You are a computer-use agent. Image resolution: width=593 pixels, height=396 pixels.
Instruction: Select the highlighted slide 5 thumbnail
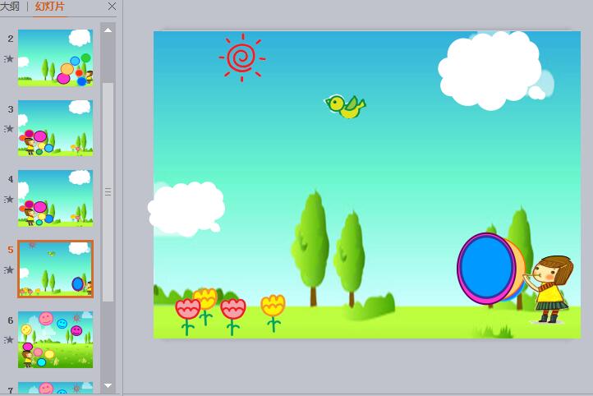pyautogui.click(x=55, y=269)
